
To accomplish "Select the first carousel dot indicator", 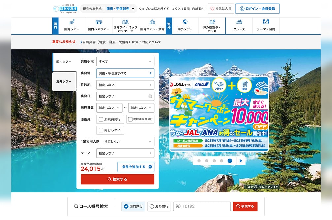I will (199, 161).
